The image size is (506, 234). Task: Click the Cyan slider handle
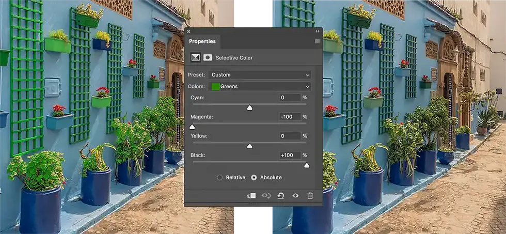pyautogui.click(x=249, y=108)
